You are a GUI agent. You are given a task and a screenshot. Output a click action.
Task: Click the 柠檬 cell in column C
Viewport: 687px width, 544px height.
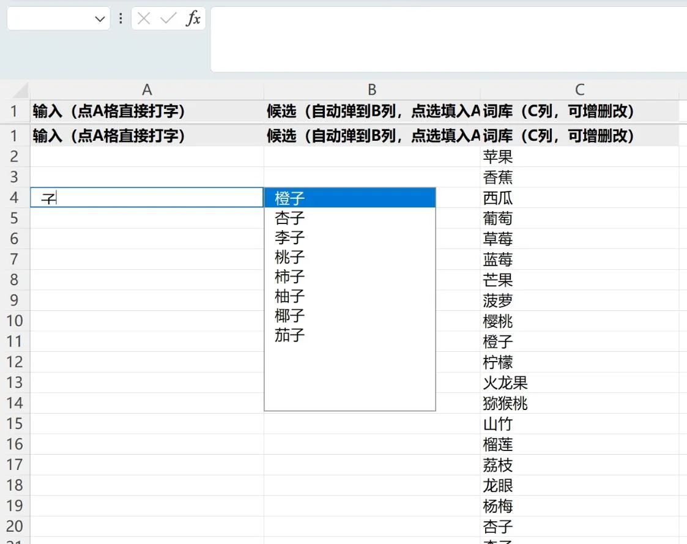[579, 362]
